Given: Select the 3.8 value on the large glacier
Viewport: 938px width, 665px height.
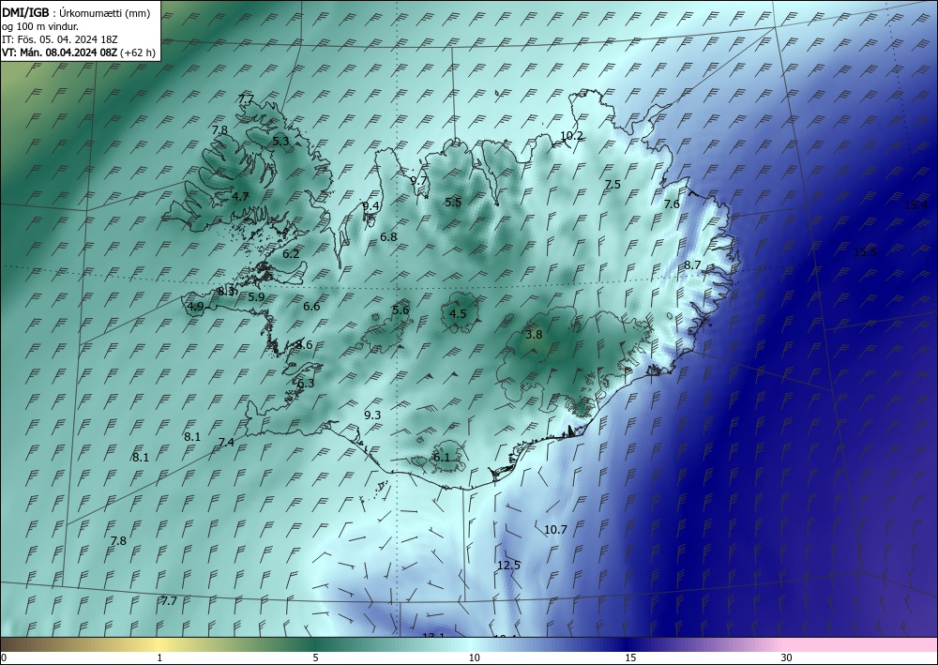Looking at the screenshot, I should point(534,334).
